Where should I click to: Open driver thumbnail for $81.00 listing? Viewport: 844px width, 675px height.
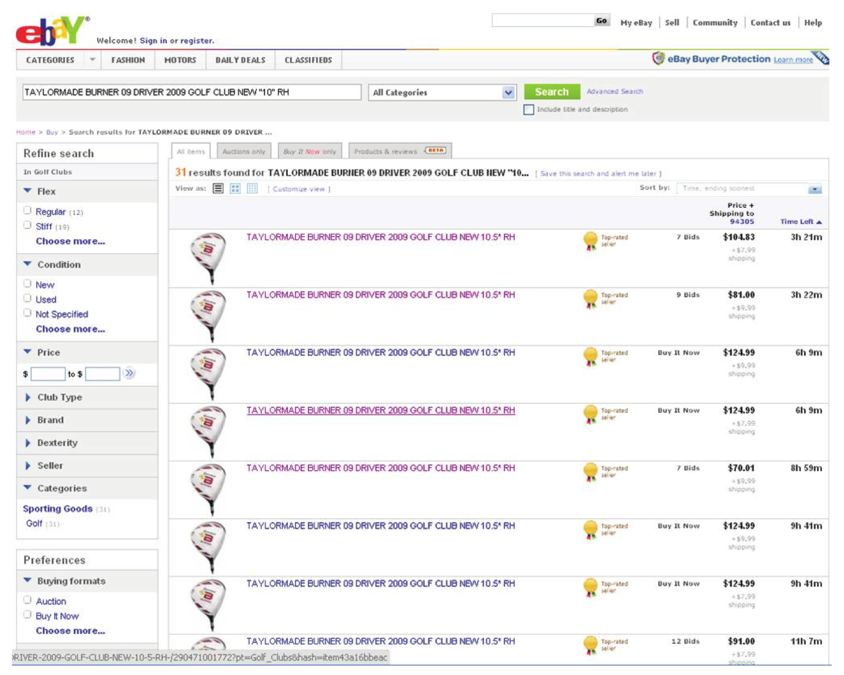[208, 316]
